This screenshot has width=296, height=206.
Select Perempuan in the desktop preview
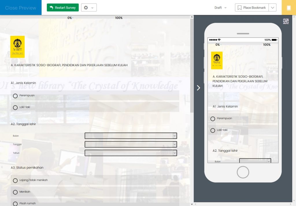[95, 95]
